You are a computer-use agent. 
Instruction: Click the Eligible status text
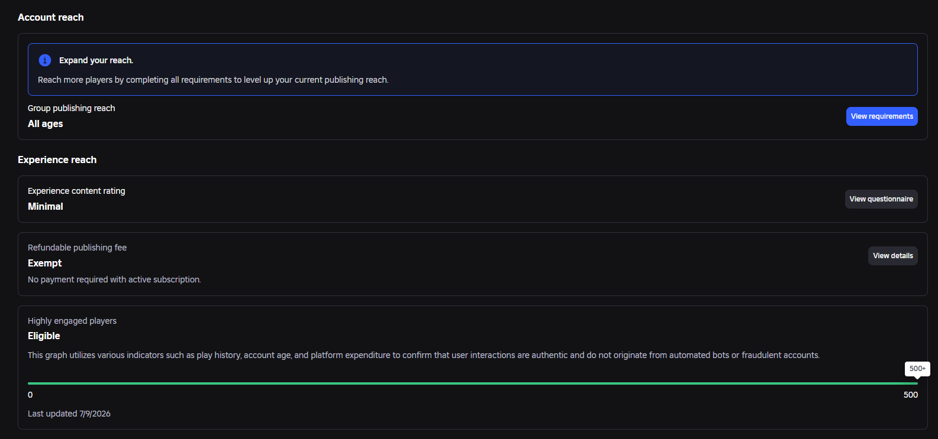[44, 336]
